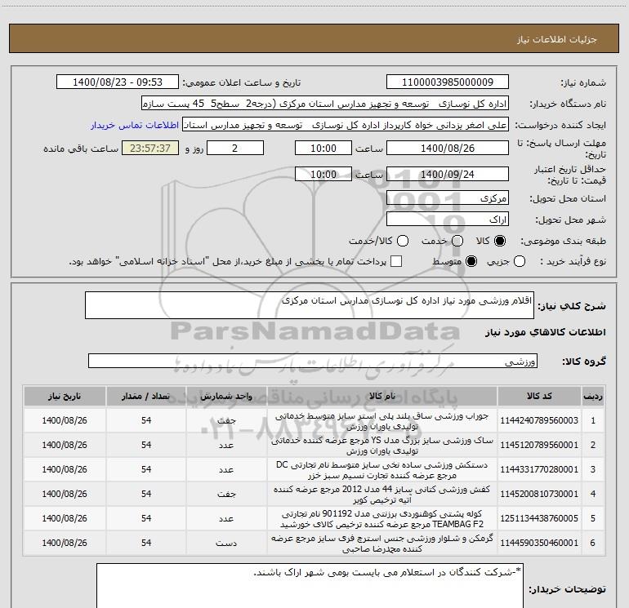Click item code 1144590350460001
629x608 pixels.
pyautogui.click(x=539, y=543)
